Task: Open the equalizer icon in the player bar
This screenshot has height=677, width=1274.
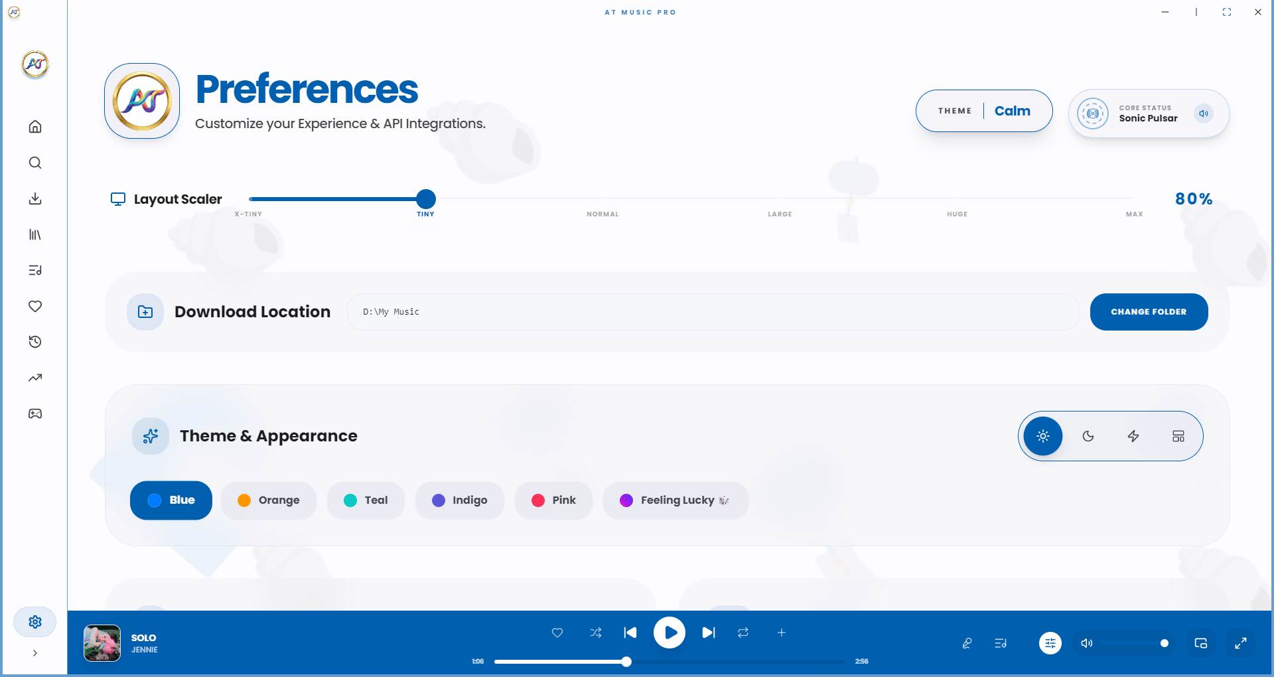Action: click(1049, 643)
